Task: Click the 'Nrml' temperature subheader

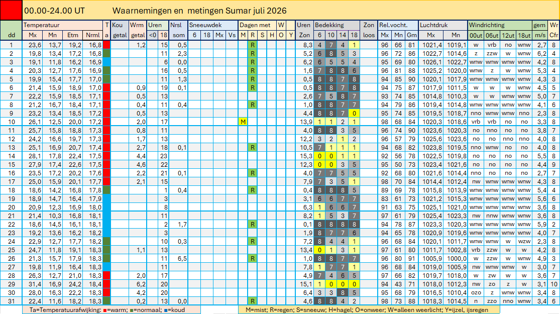Action: 93,35
